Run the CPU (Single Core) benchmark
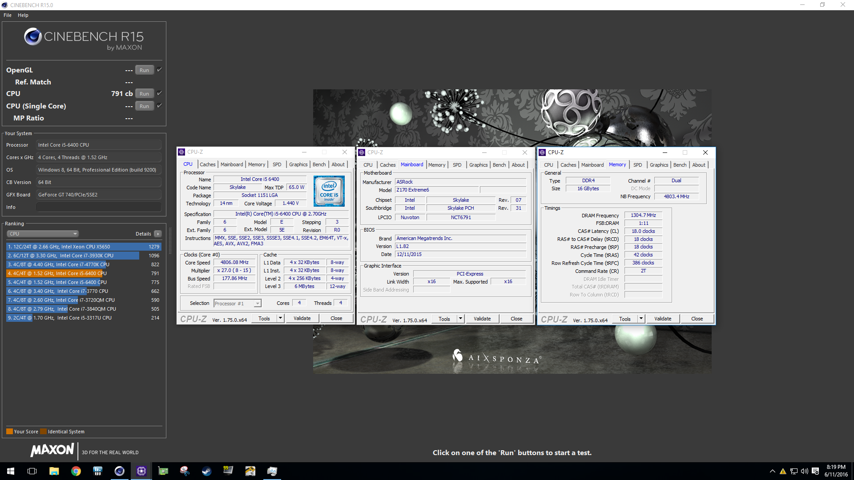 pos(144,106)
